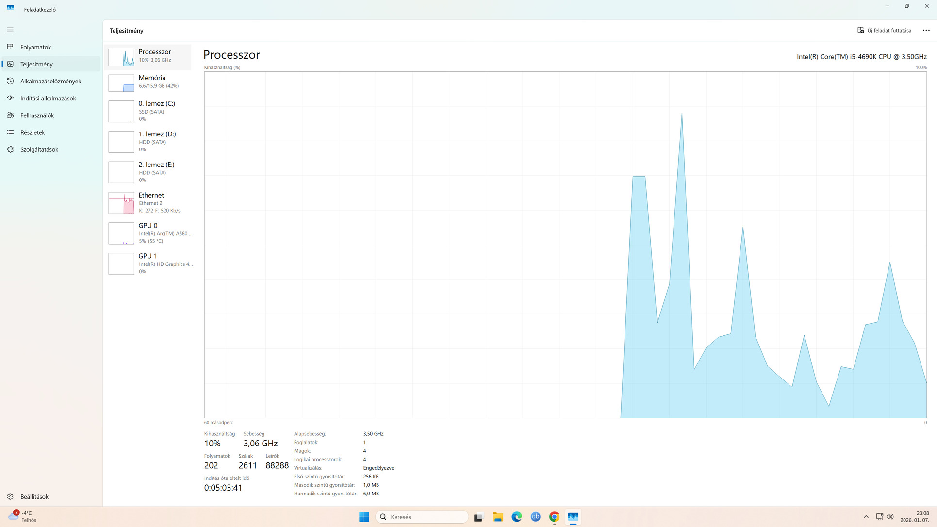Toggle the hamburger navigation menu
This screenshot has height=527, width=937.
[10, 30]
